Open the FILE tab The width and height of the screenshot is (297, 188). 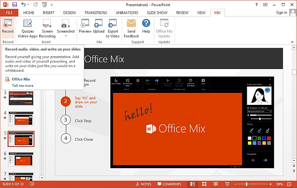coord(9,13)
